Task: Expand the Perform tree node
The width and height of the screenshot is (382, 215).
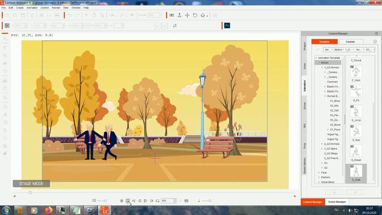Action: [x=319, y=177]
